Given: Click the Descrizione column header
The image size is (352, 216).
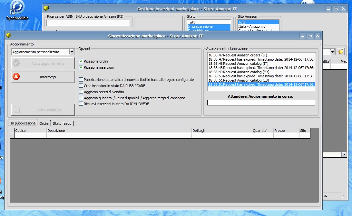Looking at the screenshot, I should click(x=119, y=131).
